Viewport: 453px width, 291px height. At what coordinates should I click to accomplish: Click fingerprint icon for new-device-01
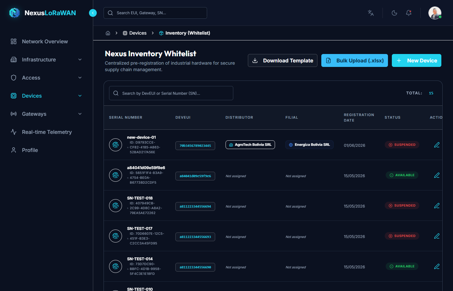point(116,145)
